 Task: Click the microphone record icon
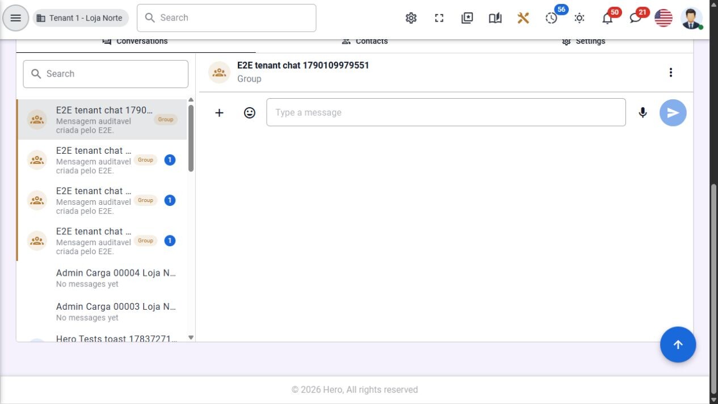(x=643, y=112)
